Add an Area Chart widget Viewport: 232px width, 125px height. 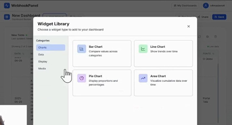pos(163,83)
